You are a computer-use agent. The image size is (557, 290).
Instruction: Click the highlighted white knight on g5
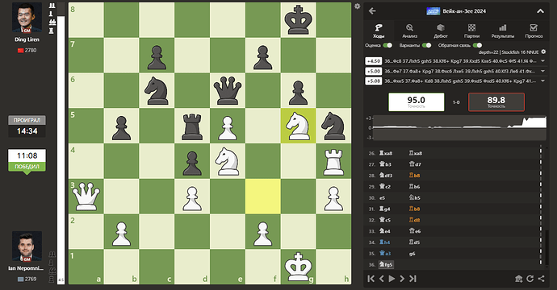[298, 126]
